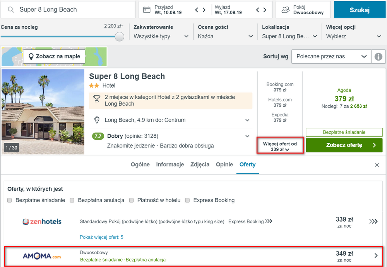This screenshot has height=267, width=387.
Task: Click the triple arrow at zenhotels price
Action: pos(373,221)
